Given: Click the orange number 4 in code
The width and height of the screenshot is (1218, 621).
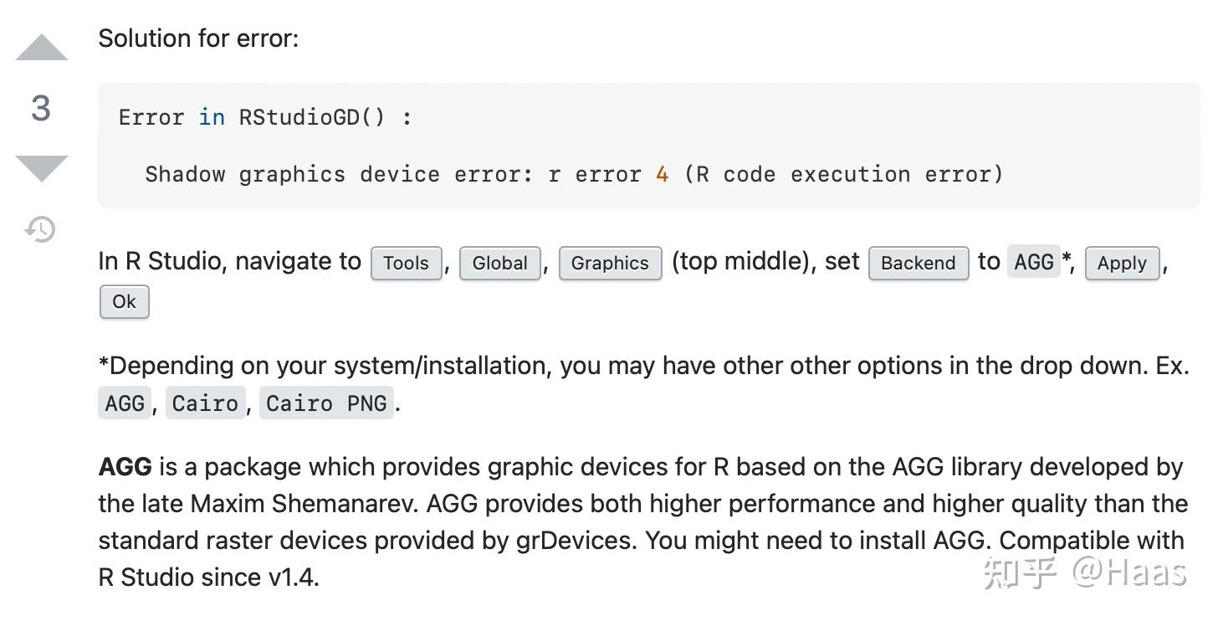Looking at the screenshot, I should click(x=662, y=174).
